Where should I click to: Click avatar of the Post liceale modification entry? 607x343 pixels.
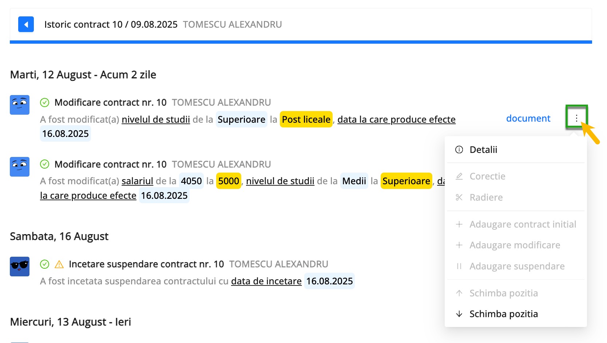tap(20, 105)
